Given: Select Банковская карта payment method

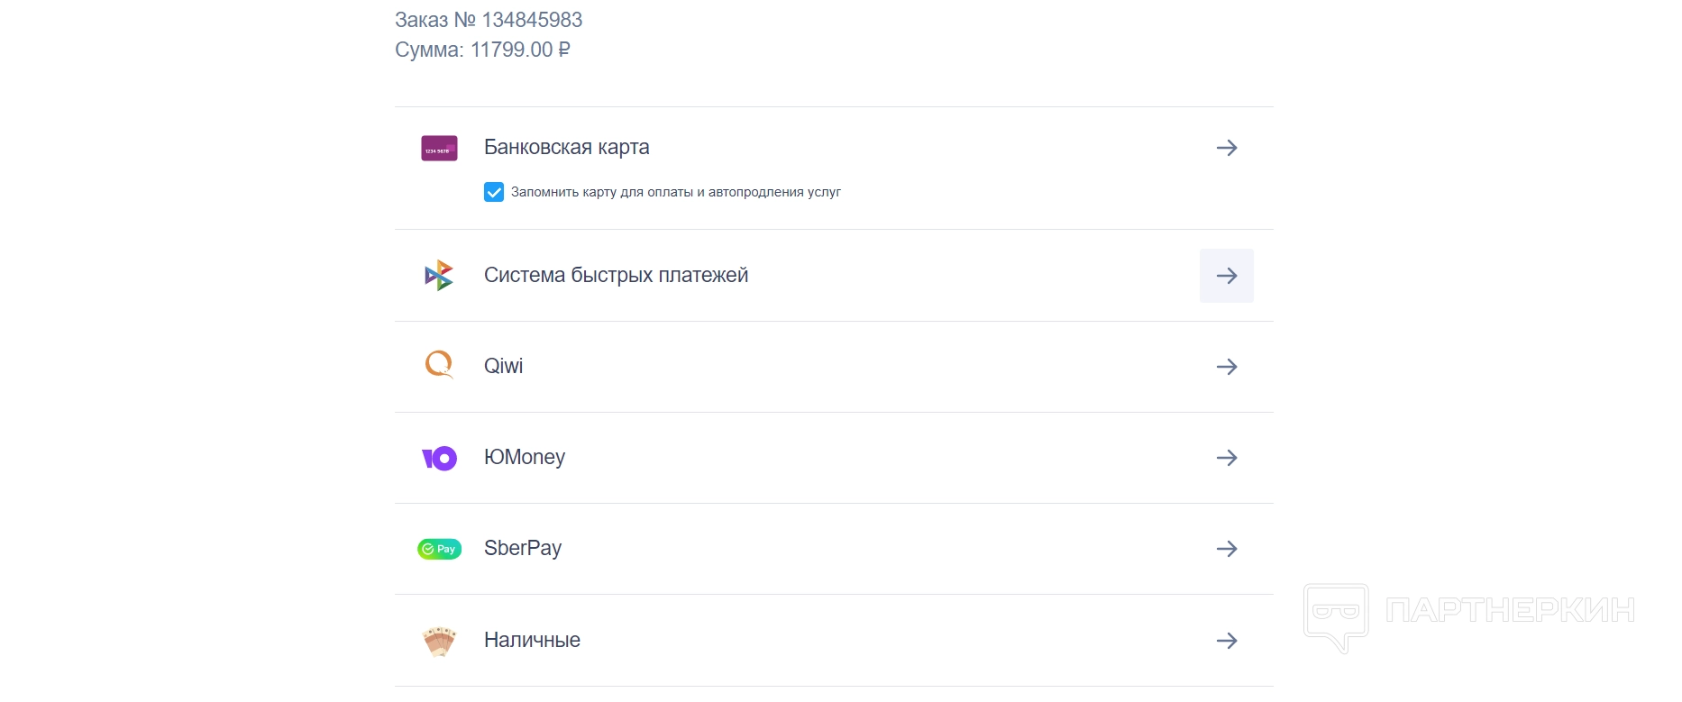Looking at the screenshot, I should click(x=566, y=147).
